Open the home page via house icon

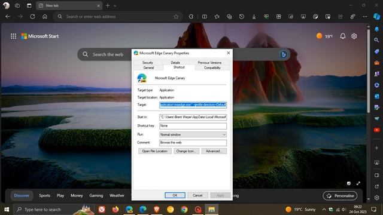45,17
